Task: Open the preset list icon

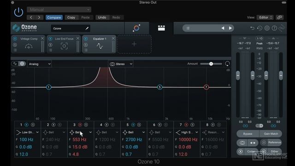Action: pyautogui.click(x=188, y=28)
